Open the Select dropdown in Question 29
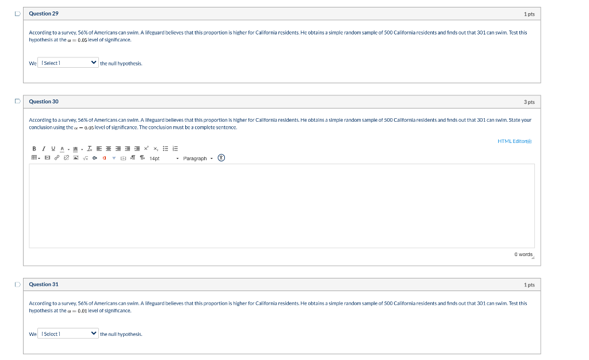This screenshot has width=589, height=360. click(68, 63)
